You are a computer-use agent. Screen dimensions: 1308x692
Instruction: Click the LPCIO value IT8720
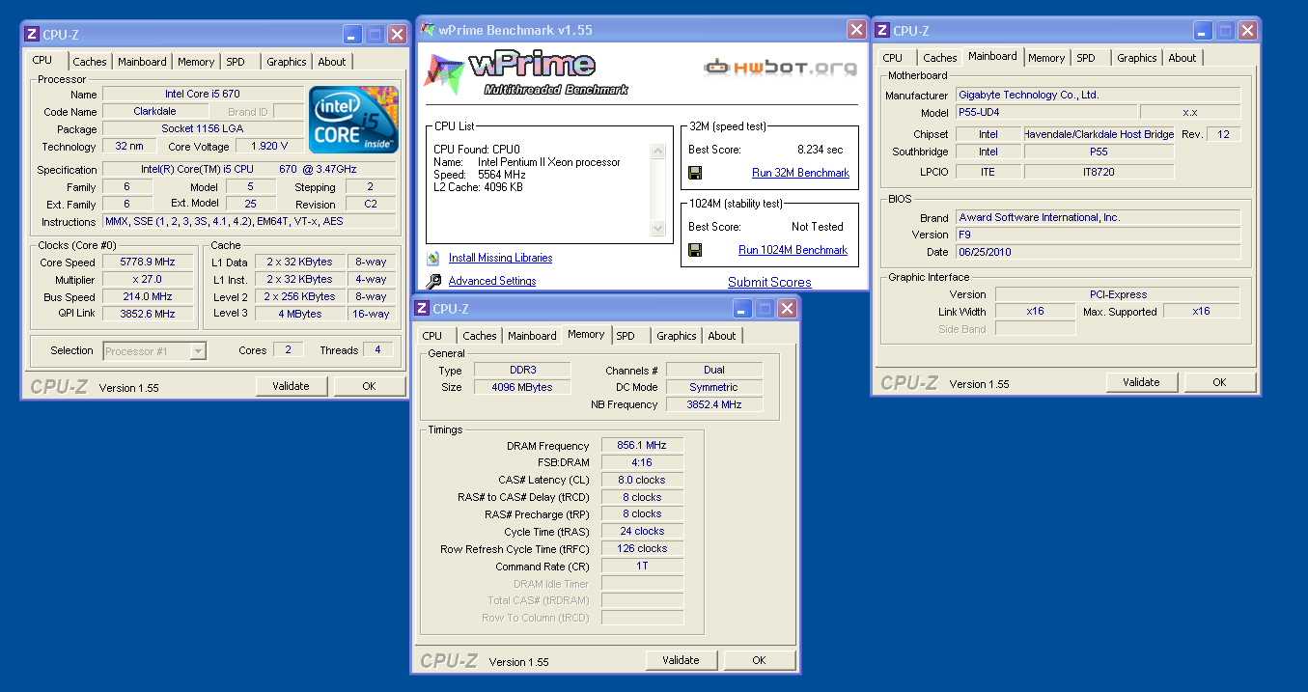tap(1099, 173)
